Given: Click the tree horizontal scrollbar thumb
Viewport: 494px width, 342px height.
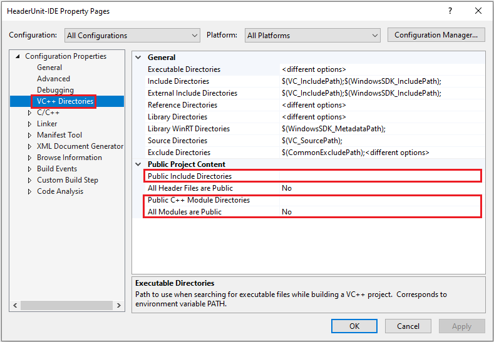Looking at the screenshot, I should (66, 305).
